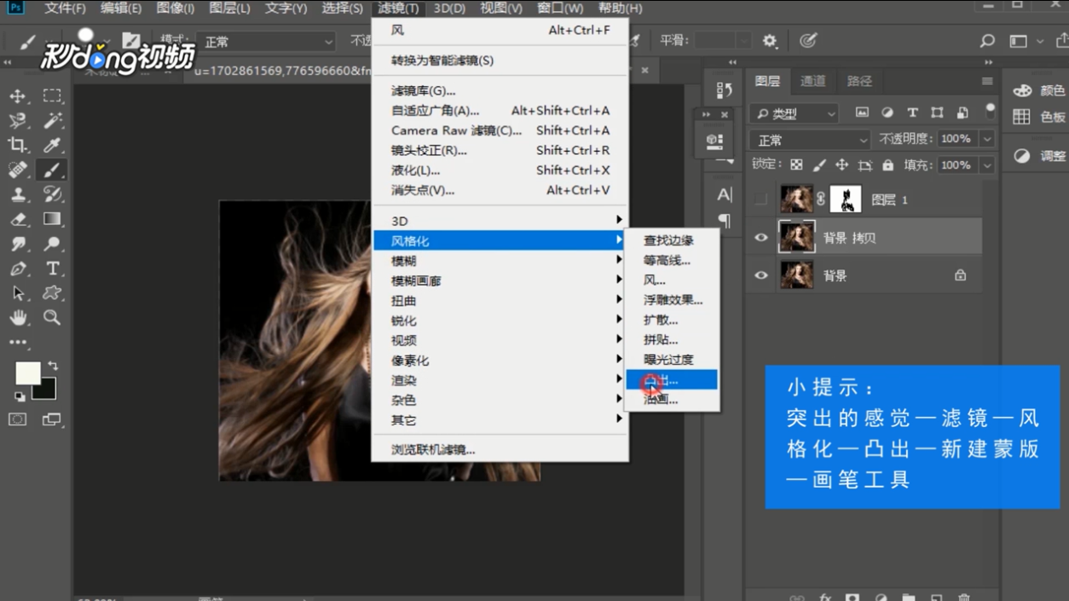
Task: Select the Path Selection arrow tool
Action: click(18, 293)
